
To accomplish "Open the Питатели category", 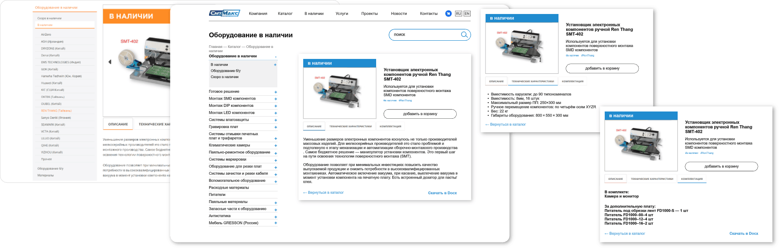I will [x=217, y=195].
